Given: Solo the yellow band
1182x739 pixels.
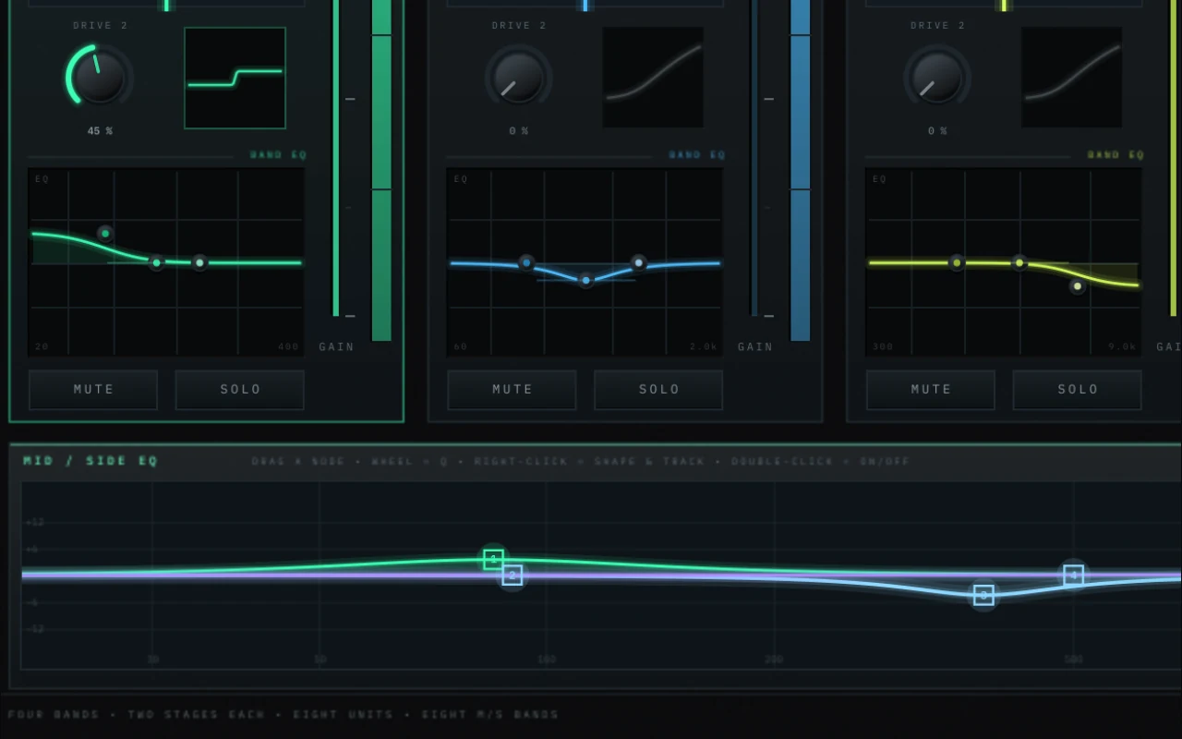Looking at the screenshot, I should pyautogui.click(x=1078, y=390).
